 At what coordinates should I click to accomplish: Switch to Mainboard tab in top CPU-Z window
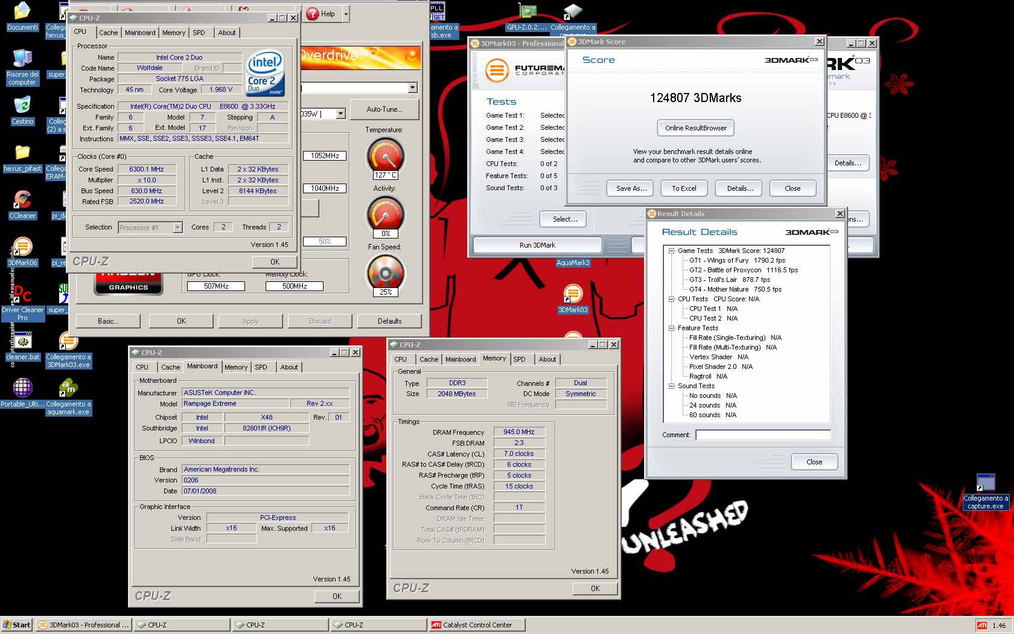pos(140,33)
